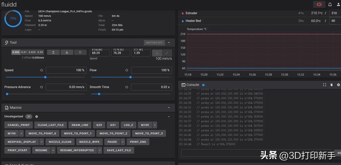
Task: Open RESUME_INTERRUPTED dropdown arrow
Action: [x=100, y=150]
